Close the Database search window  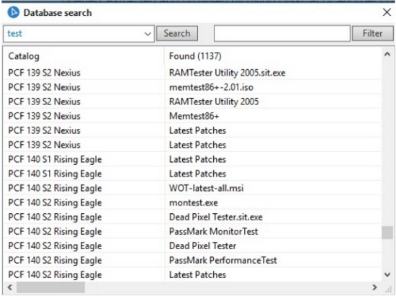pyautogui.click(x=387, y=12)
